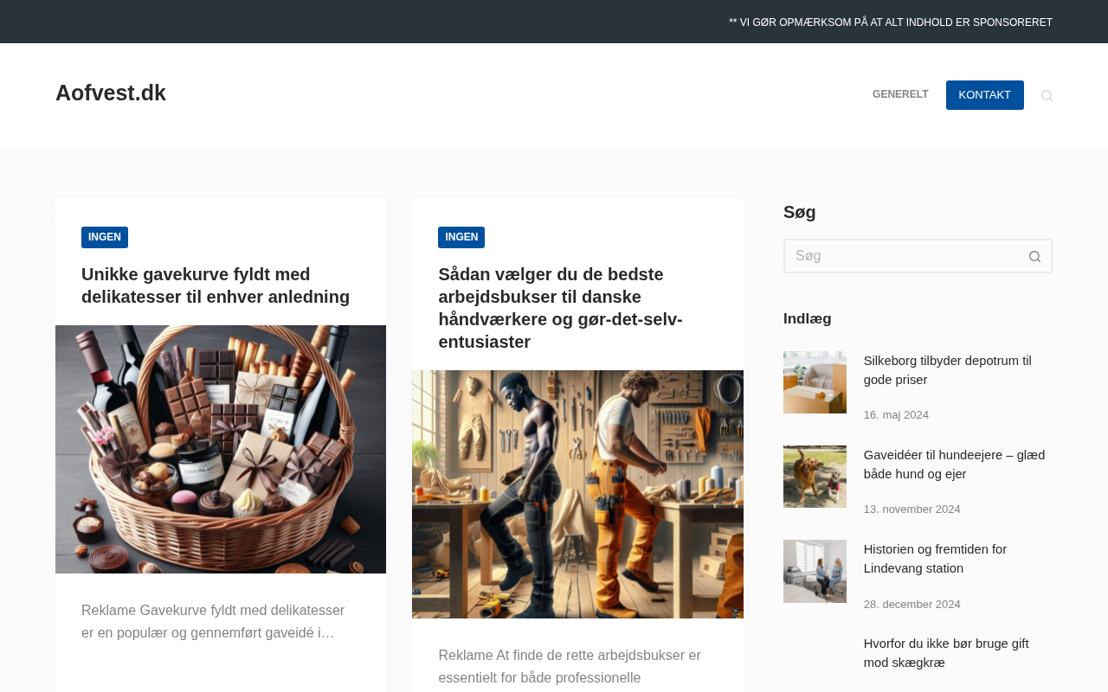Select the sponsored content notice text
1108x692 pixels.
point(891,22)
